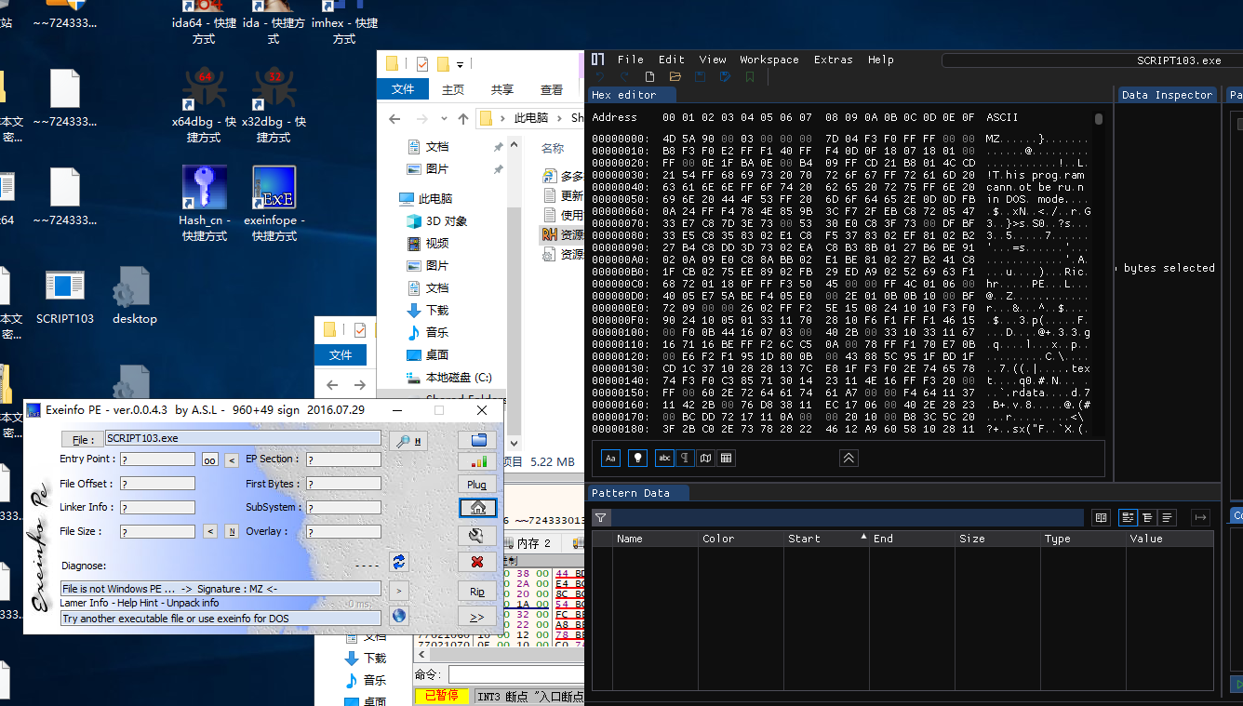
Task: Select the auto-expanded tree style button
Action: 1147,518
